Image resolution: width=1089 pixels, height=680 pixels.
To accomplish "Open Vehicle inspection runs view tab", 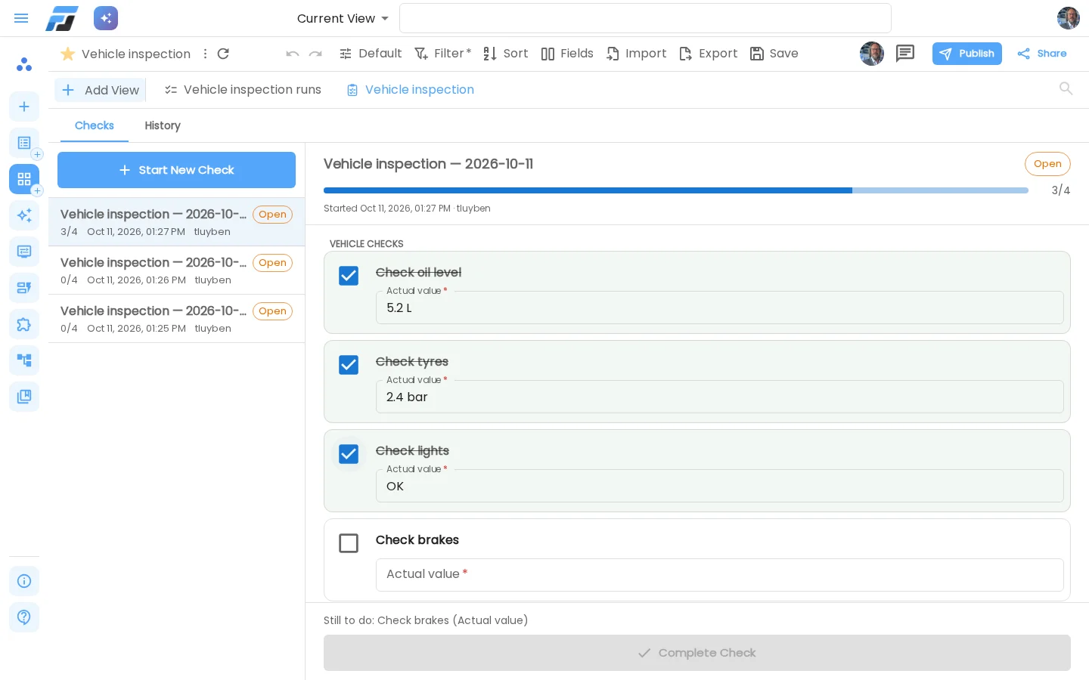I will [243, 90].
